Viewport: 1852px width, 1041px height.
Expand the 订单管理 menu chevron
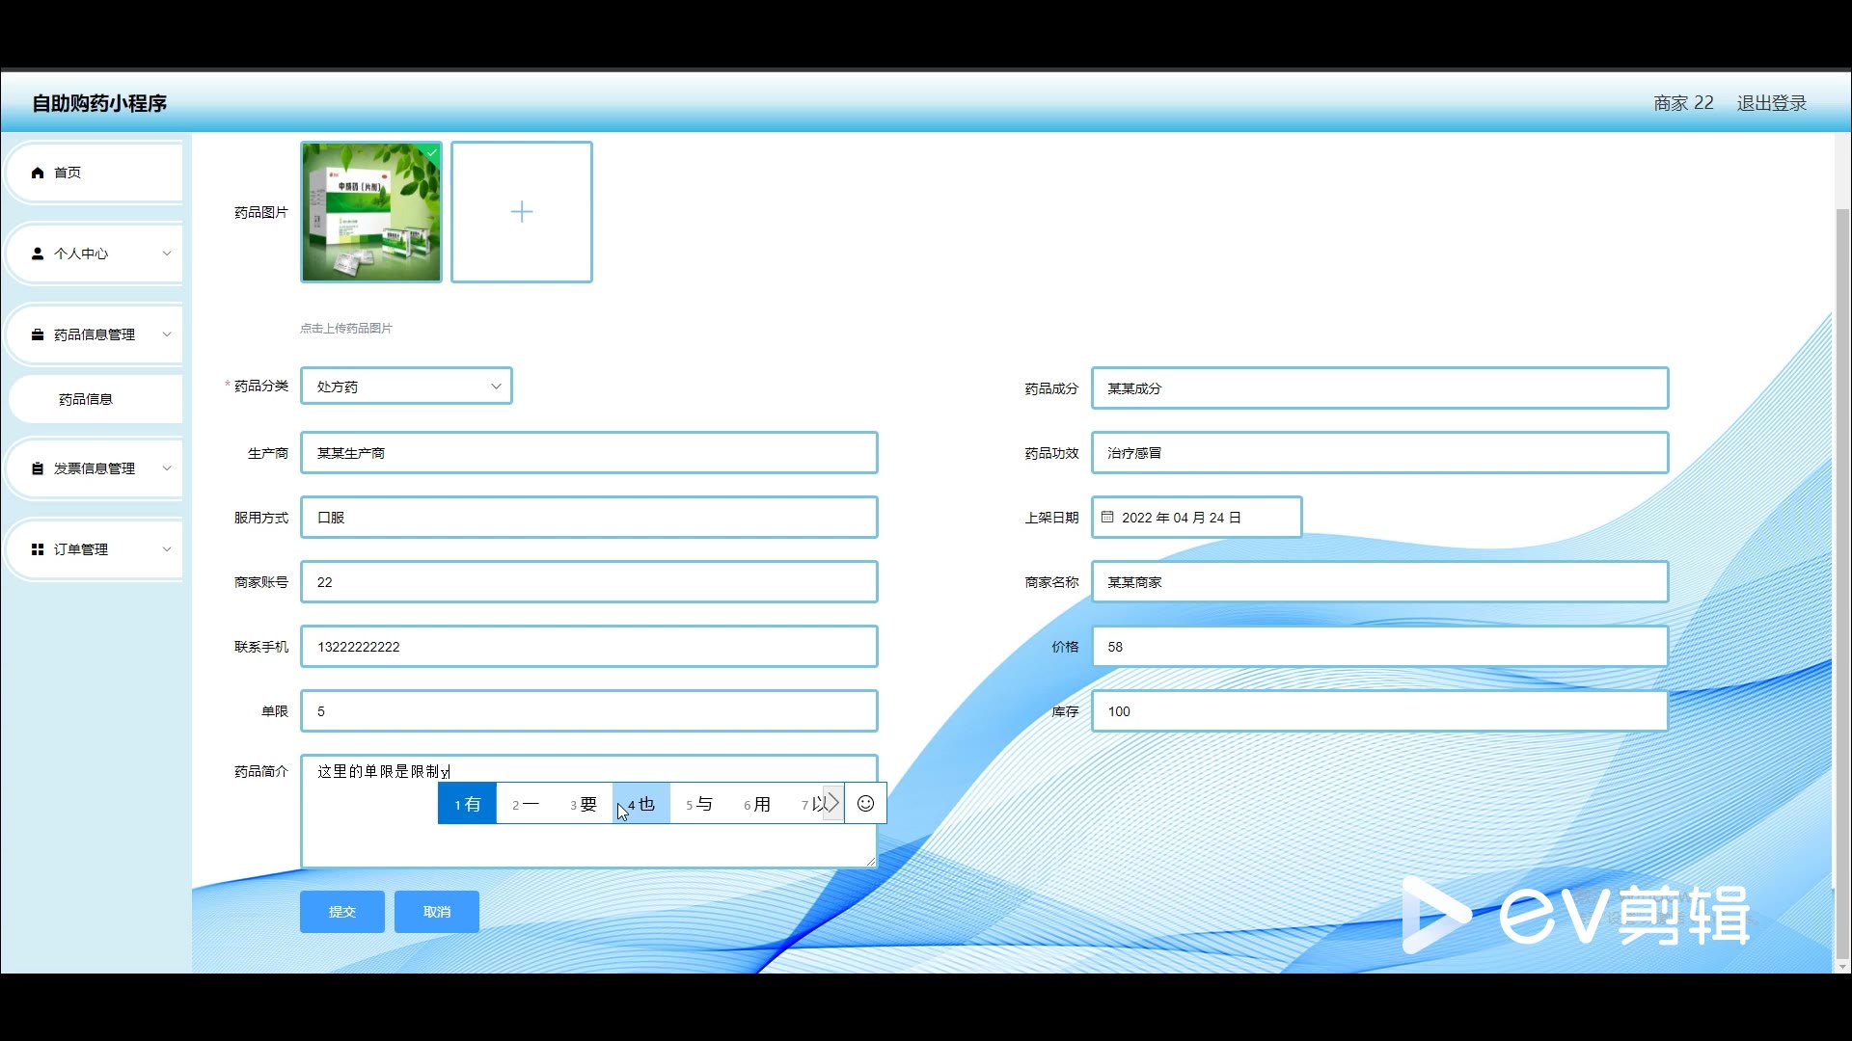(167, 549)
